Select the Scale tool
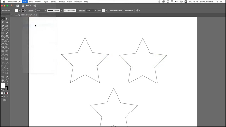The height and width of the screenshot is (127, 226). pyautogui.click(x=7, y=40)
